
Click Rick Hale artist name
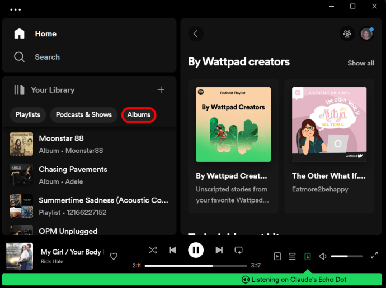click(x=52, y=261)
